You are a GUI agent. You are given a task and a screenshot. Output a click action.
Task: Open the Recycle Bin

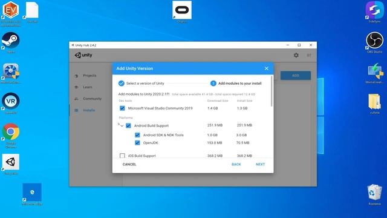click(374, 193)
